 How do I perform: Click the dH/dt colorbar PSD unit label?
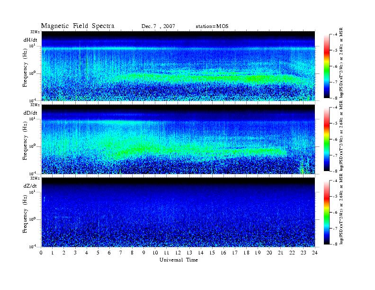click(x=341, y=63)
